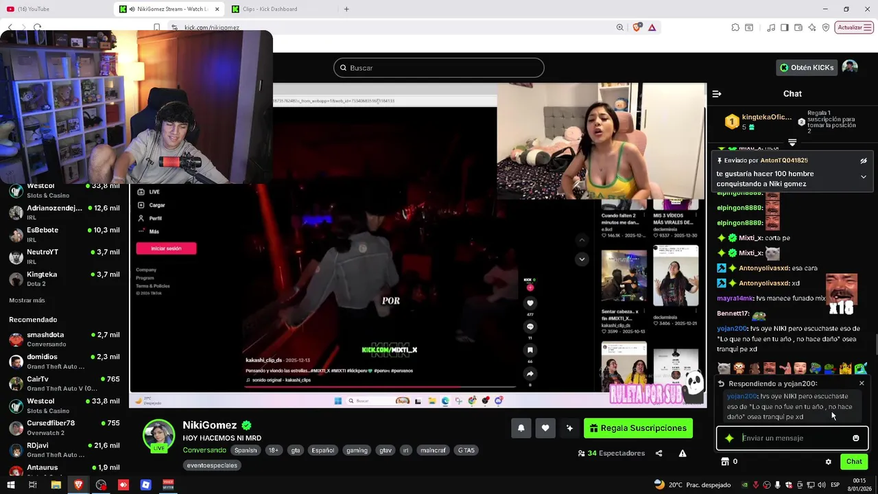Click the Obtén KICKs button
The width and height of the screenshot is (878, 494).
click(x=806, y=67)
